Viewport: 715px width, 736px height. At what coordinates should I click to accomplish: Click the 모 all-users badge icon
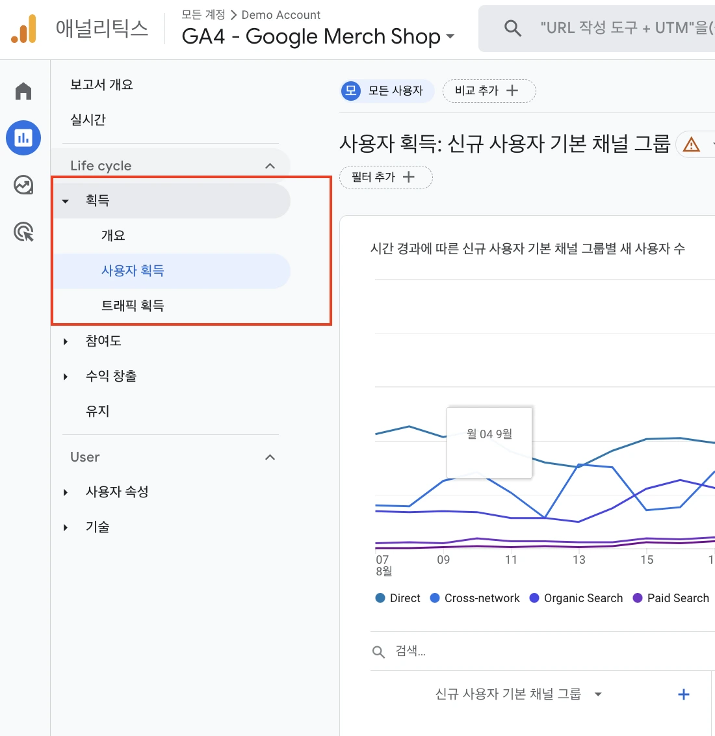[351, 90]
